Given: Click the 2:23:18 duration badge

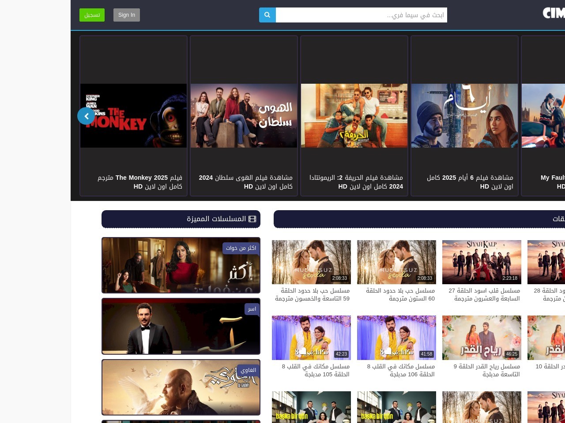Looking at the screenshot, I should [x=510, y=278].
